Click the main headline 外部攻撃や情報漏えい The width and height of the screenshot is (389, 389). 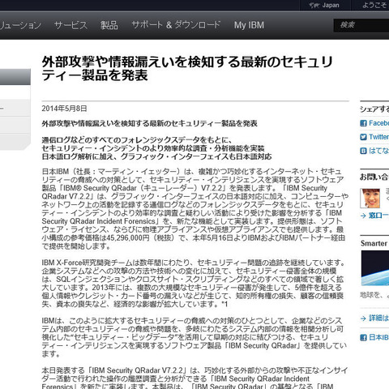coord(187,69)
